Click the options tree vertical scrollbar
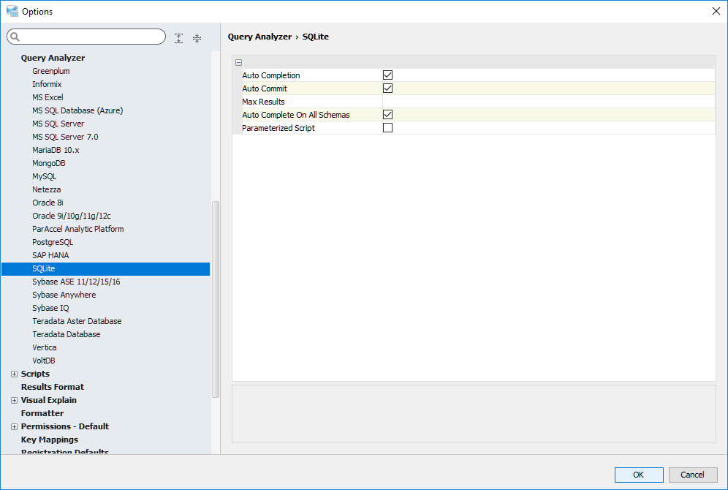Image resolution: width=728 pixels, height=490 pixels. coord(215,298)
